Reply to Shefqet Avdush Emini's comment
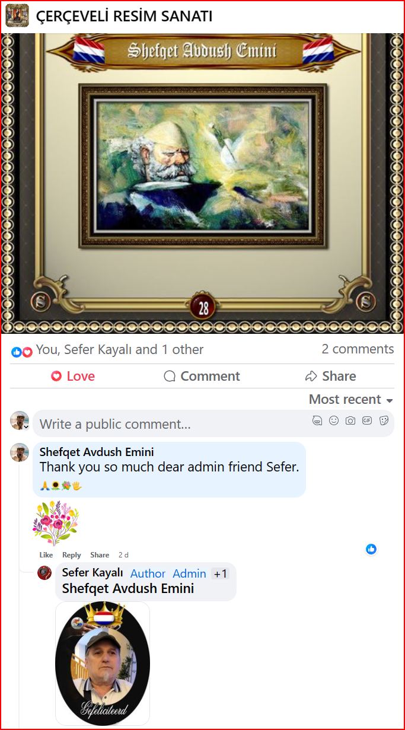The height and width of the screenshot is (730, 405). tap(72, 555)
